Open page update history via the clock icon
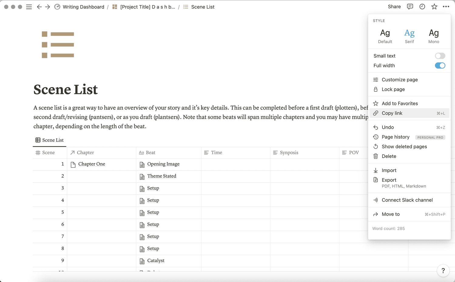This screenshot has width=455, height=282. [x=422, y=6]
